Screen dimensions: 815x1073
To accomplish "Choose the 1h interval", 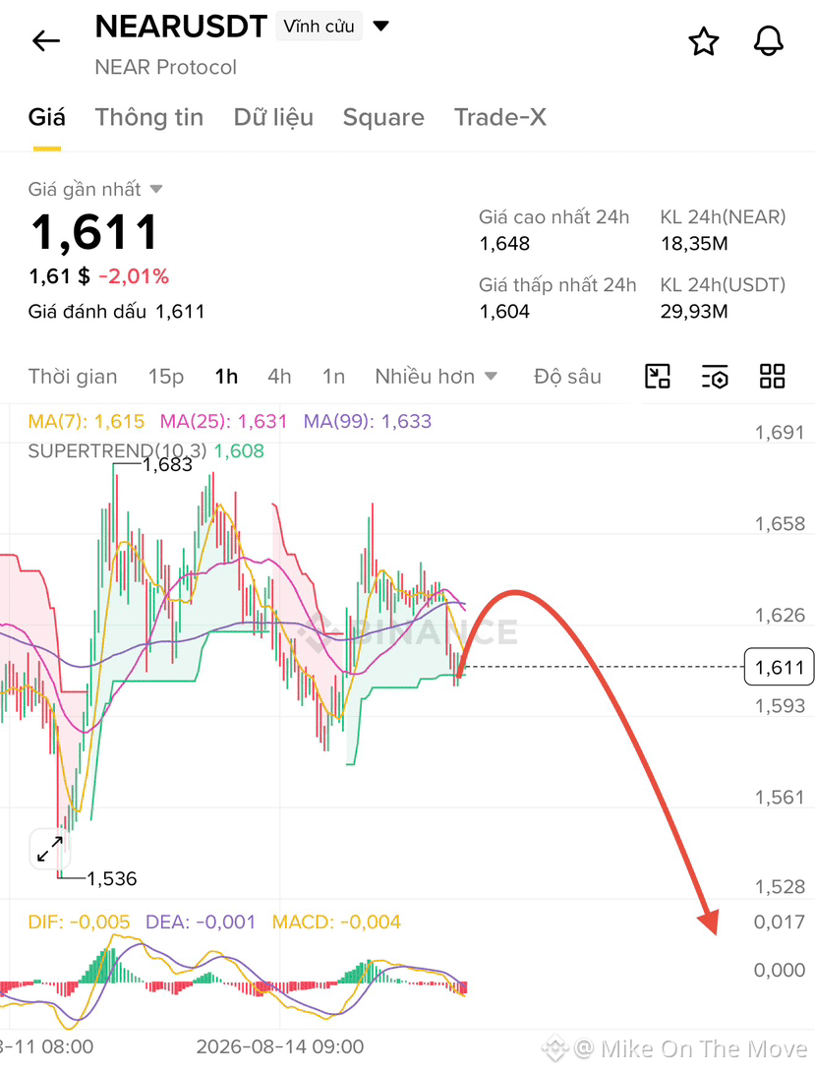I will point(226,377).
